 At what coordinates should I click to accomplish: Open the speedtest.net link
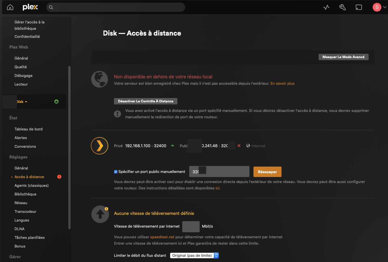pyautogui.click(x=162, y=237)
